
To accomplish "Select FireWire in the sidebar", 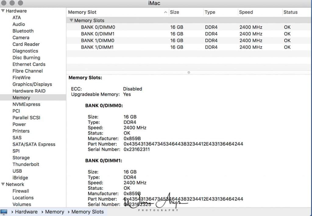I will [21, 78].
